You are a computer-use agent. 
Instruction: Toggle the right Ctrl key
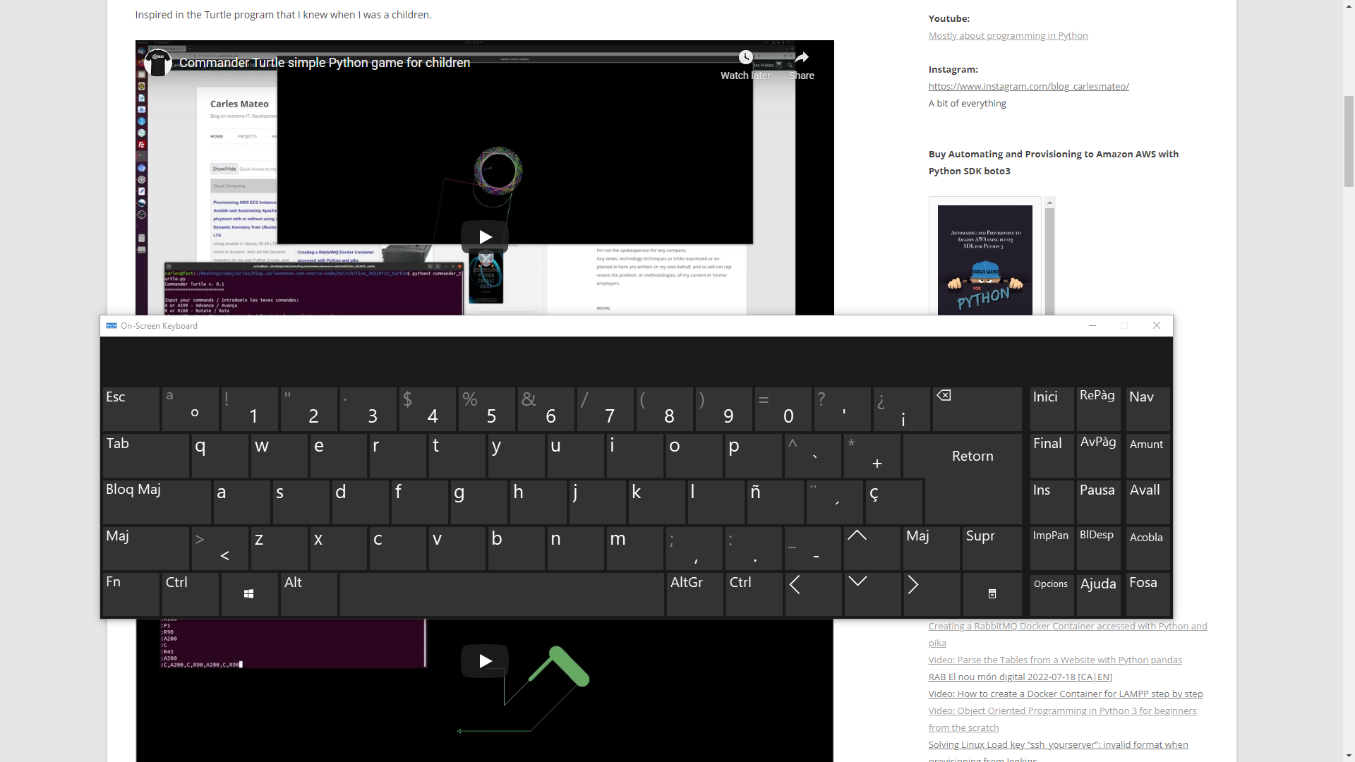754,594
